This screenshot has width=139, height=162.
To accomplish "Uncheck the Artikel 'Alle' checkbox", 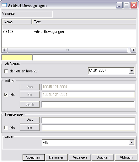I will (x=6, y=95).
